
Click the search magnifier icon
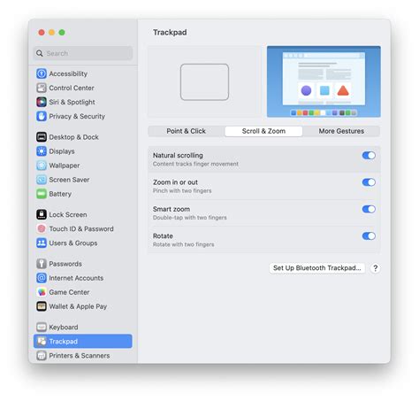pos(40,53)
